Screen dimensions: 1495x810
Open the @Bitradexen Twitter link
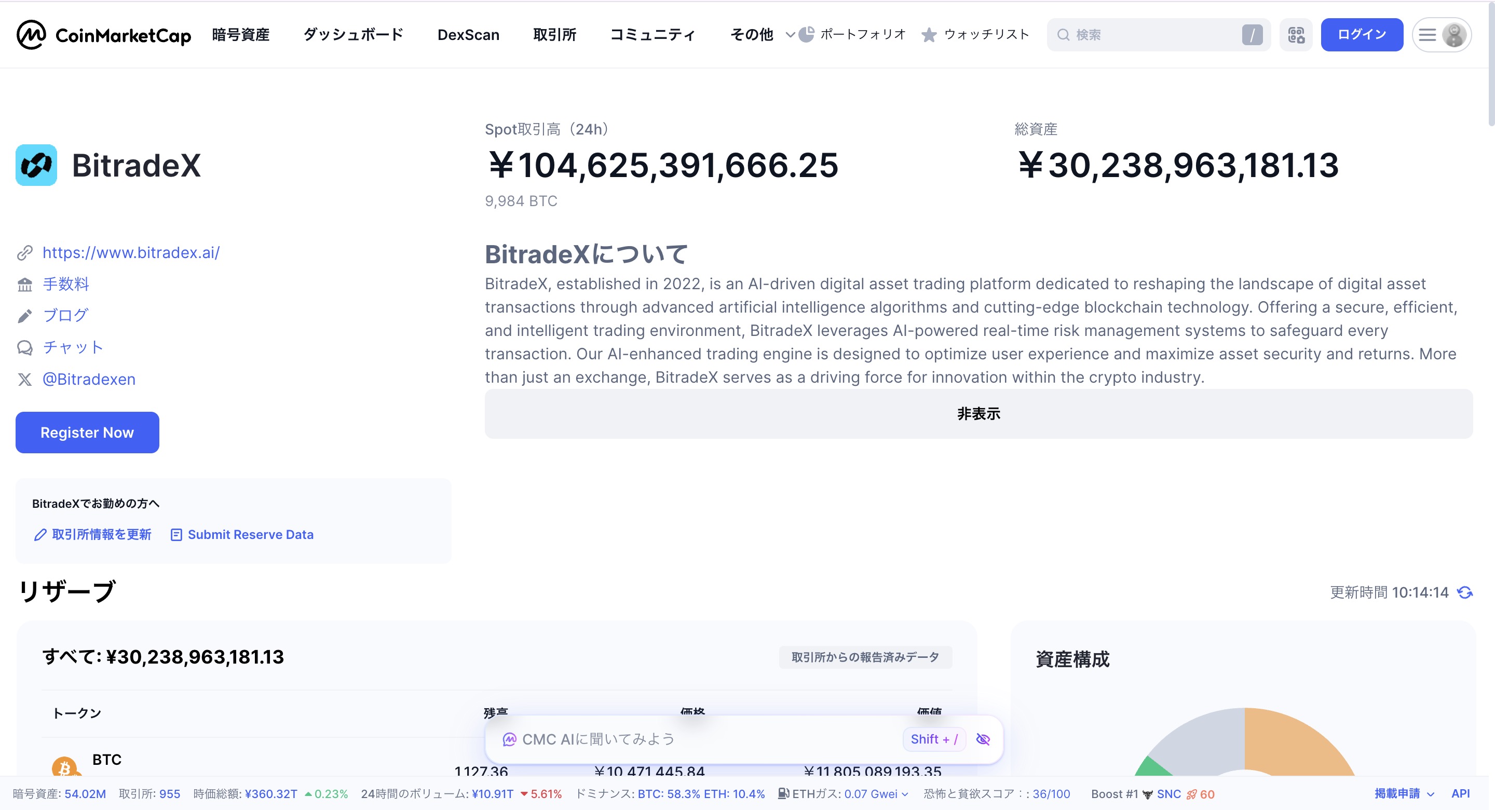pos(89,379)
